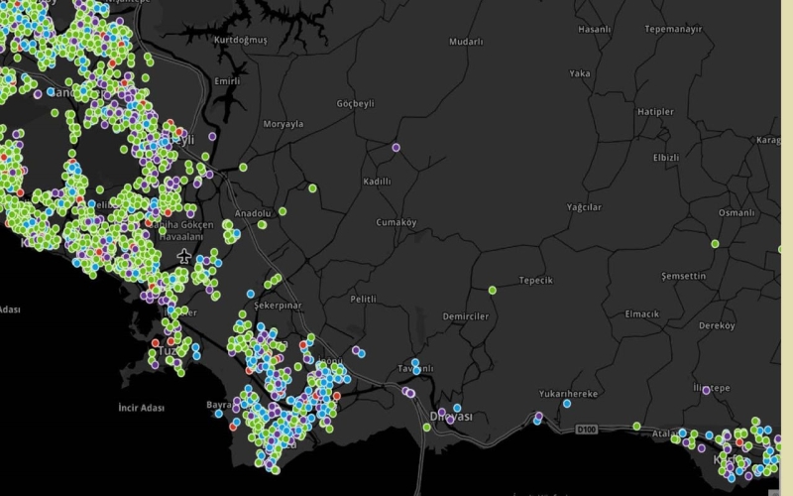The image size is (793, 496).
Task: Click the green marker right of Anadolu label
Action: point(283,210)
